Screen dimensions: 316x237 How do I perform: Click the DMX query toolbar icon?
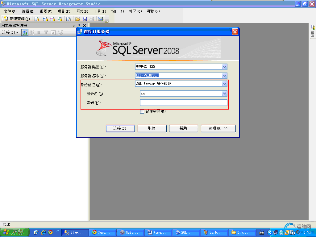(53, 19)
